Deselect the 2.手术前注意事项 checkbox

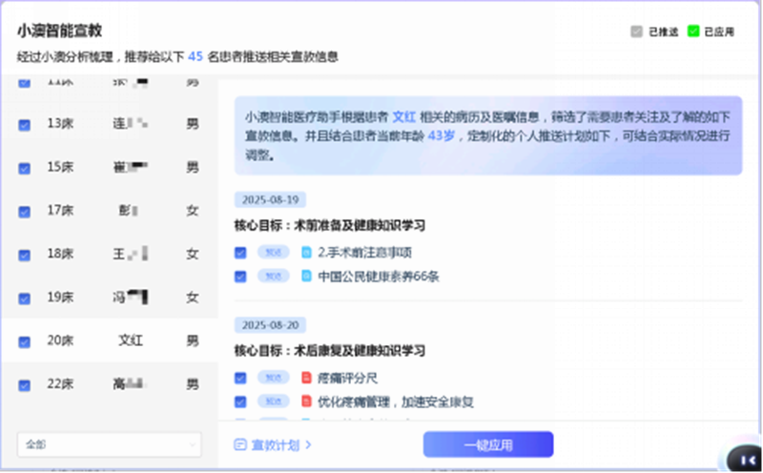240,253
